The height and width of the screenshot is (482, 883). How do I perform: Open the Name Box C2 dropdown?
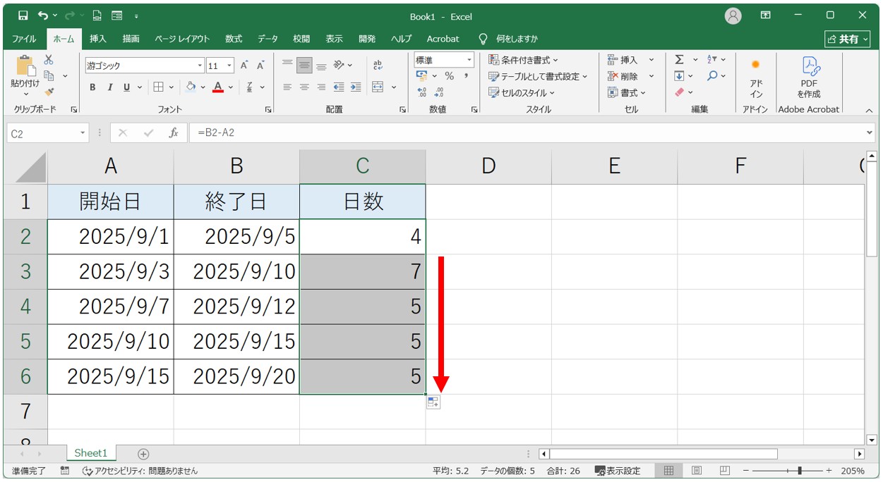pos(83,132)
